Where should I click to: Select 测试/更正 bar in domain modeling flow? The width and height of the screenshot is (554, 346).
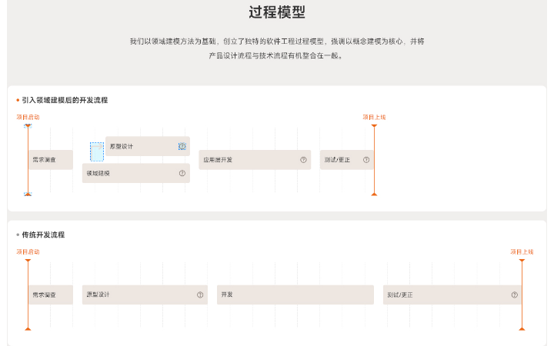pyautogui.click(x=346, y=160)
